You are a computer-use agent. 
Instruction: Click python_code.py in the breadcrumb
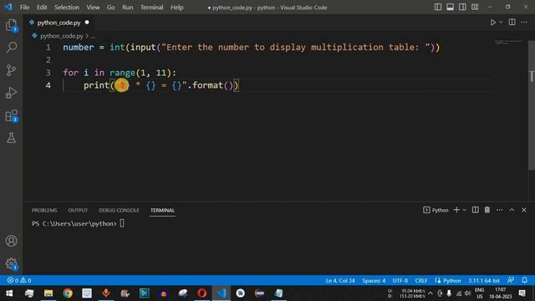[61, 36]
